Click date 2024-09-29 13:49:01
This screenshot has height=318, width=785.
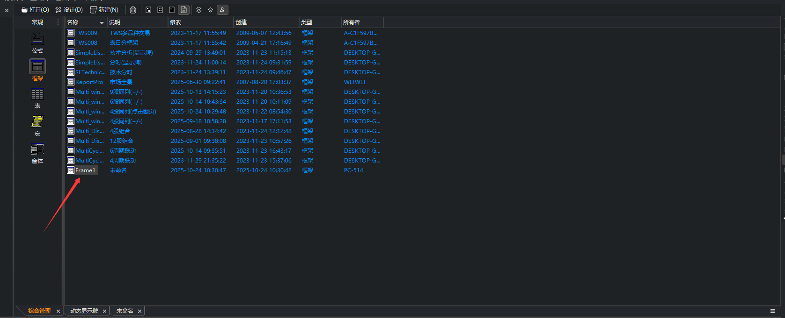[x=198, y=53]
